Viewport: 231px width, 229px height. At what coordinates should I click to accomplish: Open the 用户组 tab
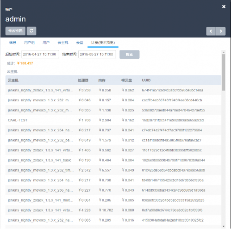(x=29, y=43)
